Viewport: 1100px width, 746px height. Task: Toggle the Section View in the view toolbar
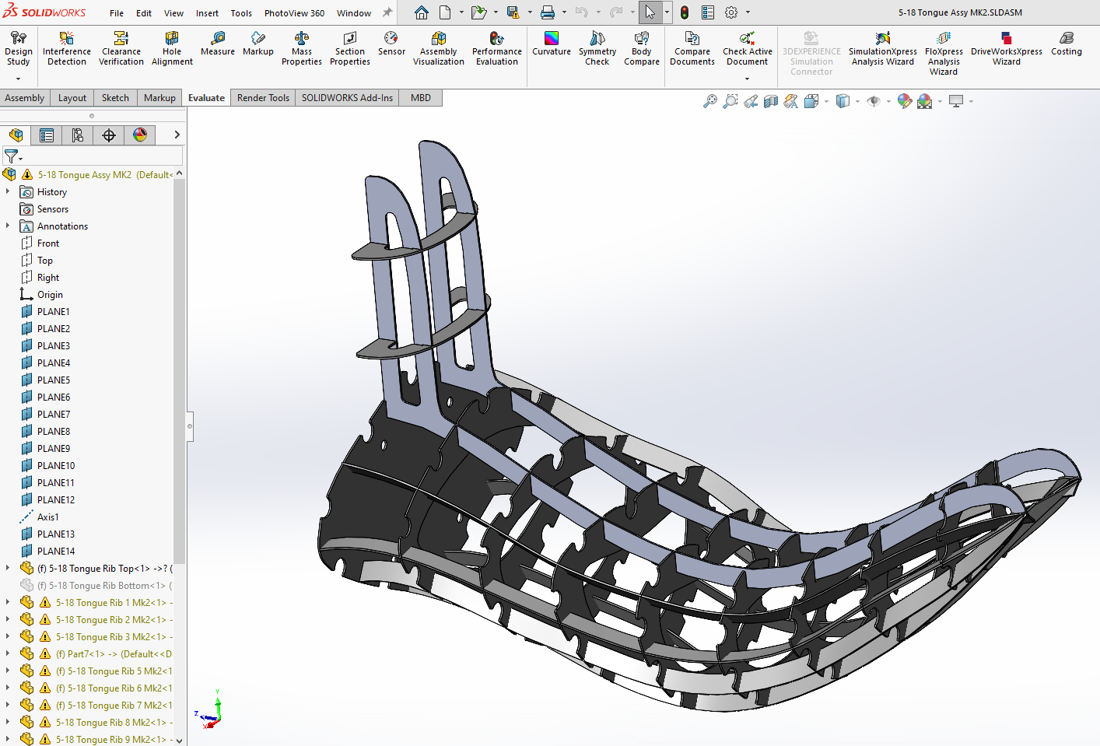(771, 101)
